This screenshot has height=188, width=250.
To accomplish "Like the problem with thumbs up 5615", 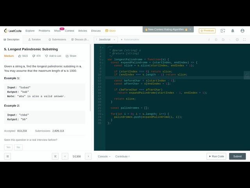I will [x=23, y=56].
